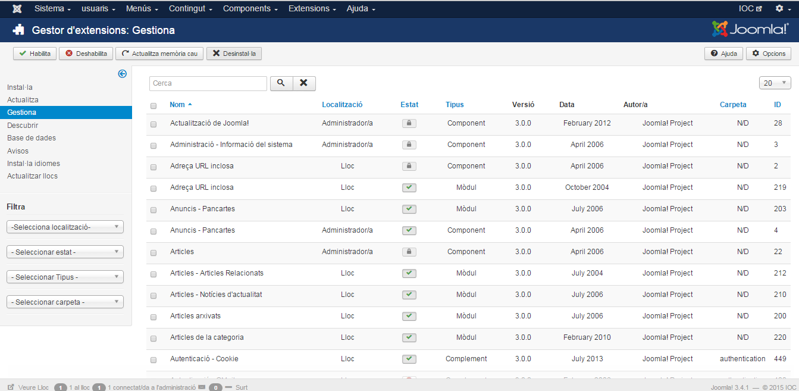Toggle status of Articles - Articles Relacionats
The height and width of the screenshot is (391, 799).
point(409,273)
